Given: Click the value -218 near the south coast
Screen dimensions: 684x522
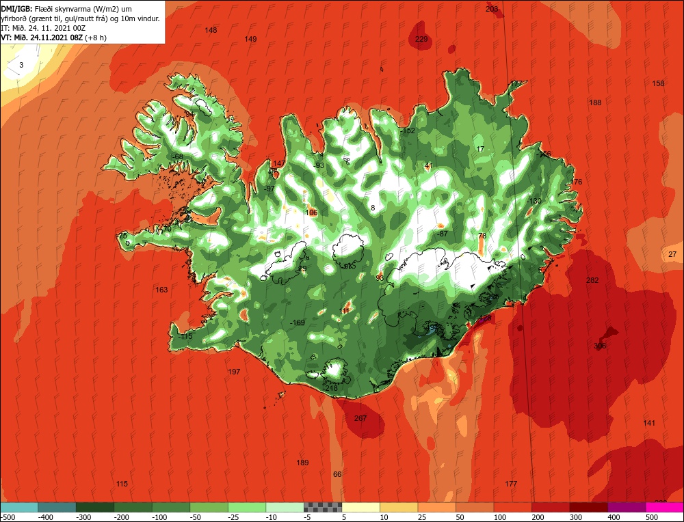Looking at the screenshot, I should [x=330, y=388].
